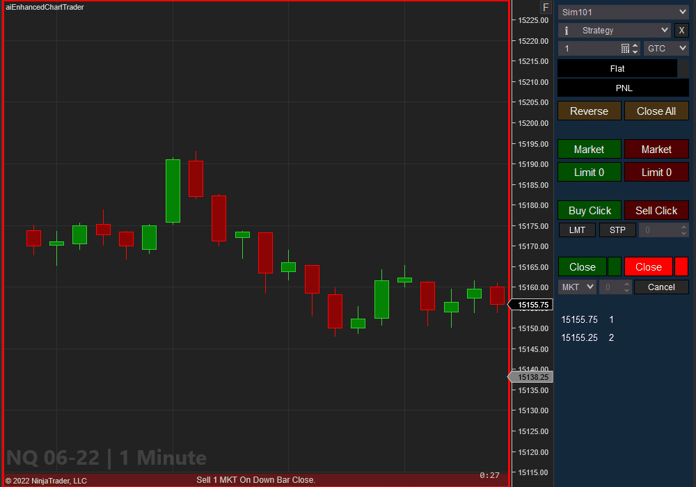Activate Buy Click mode
696x487 pixels.
pos(589,210)
